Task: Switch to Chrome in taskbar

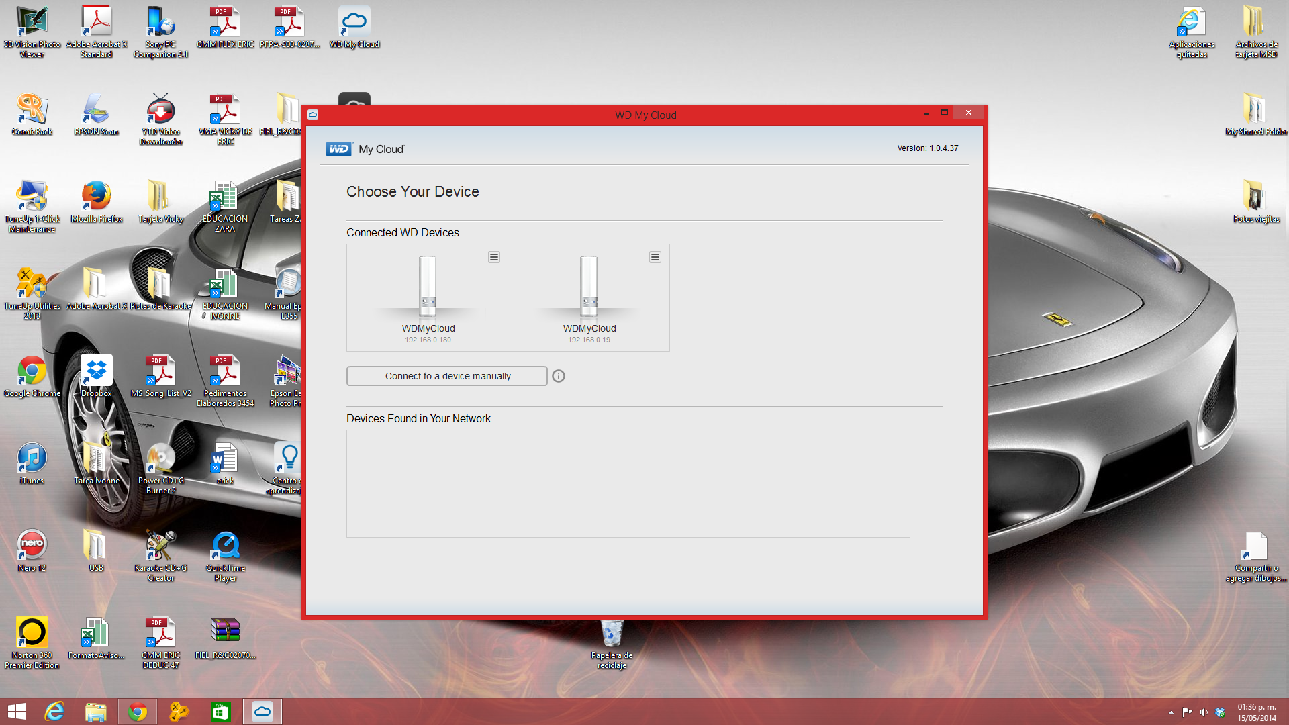Action: 138,712
